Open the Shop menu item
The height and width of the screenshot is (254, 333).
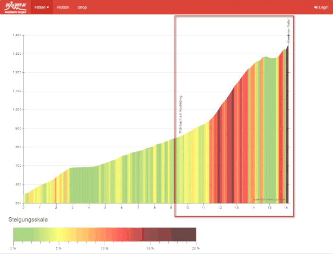82,7
